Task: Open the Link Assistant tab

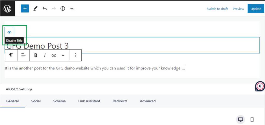Action: point(89,101)
